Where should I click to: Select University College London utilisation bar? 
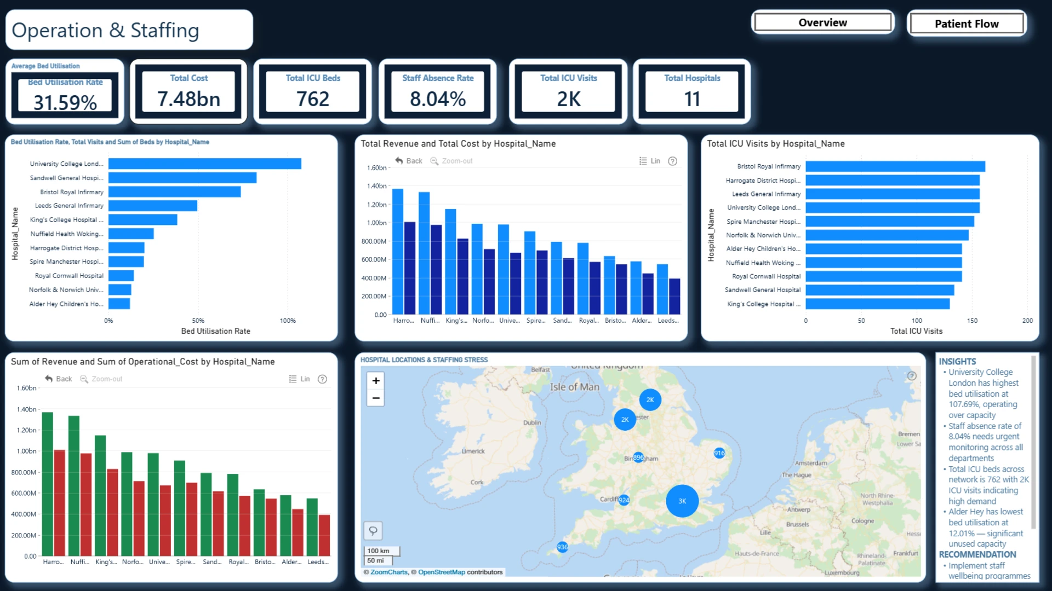[x=205, y=164]
